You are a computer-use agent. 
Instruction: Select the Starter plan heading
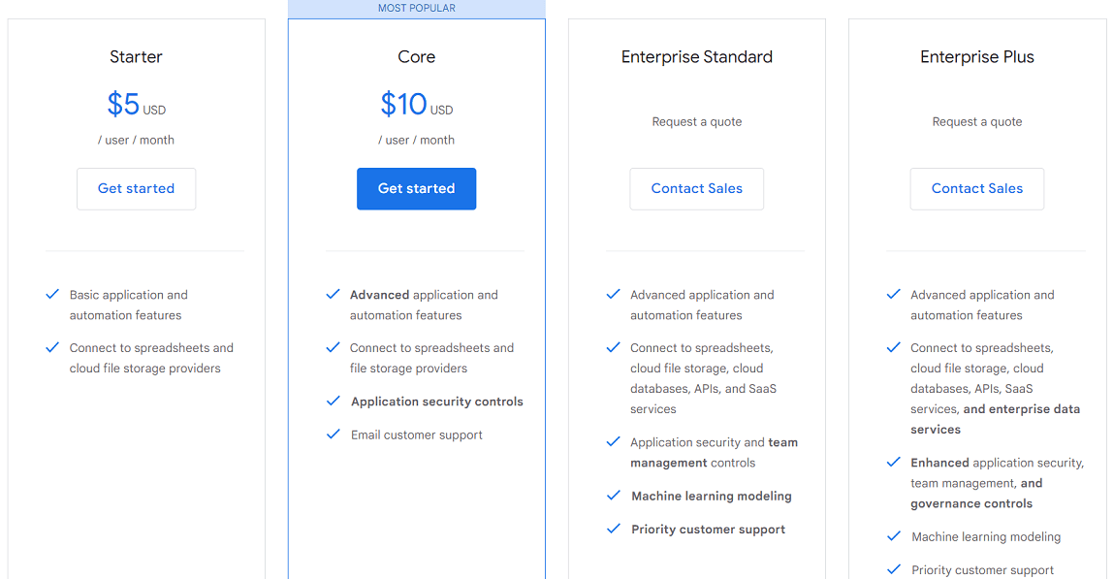coord(136,56)
